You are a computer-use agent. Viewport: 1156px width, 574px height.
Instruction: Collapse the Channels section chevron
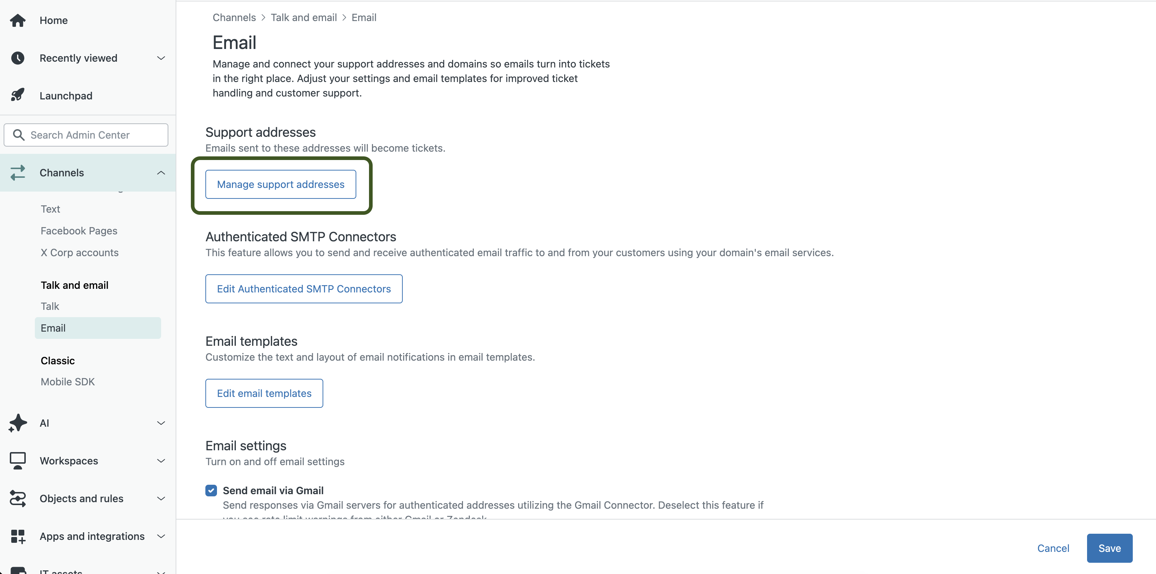[x=161, y=172]
